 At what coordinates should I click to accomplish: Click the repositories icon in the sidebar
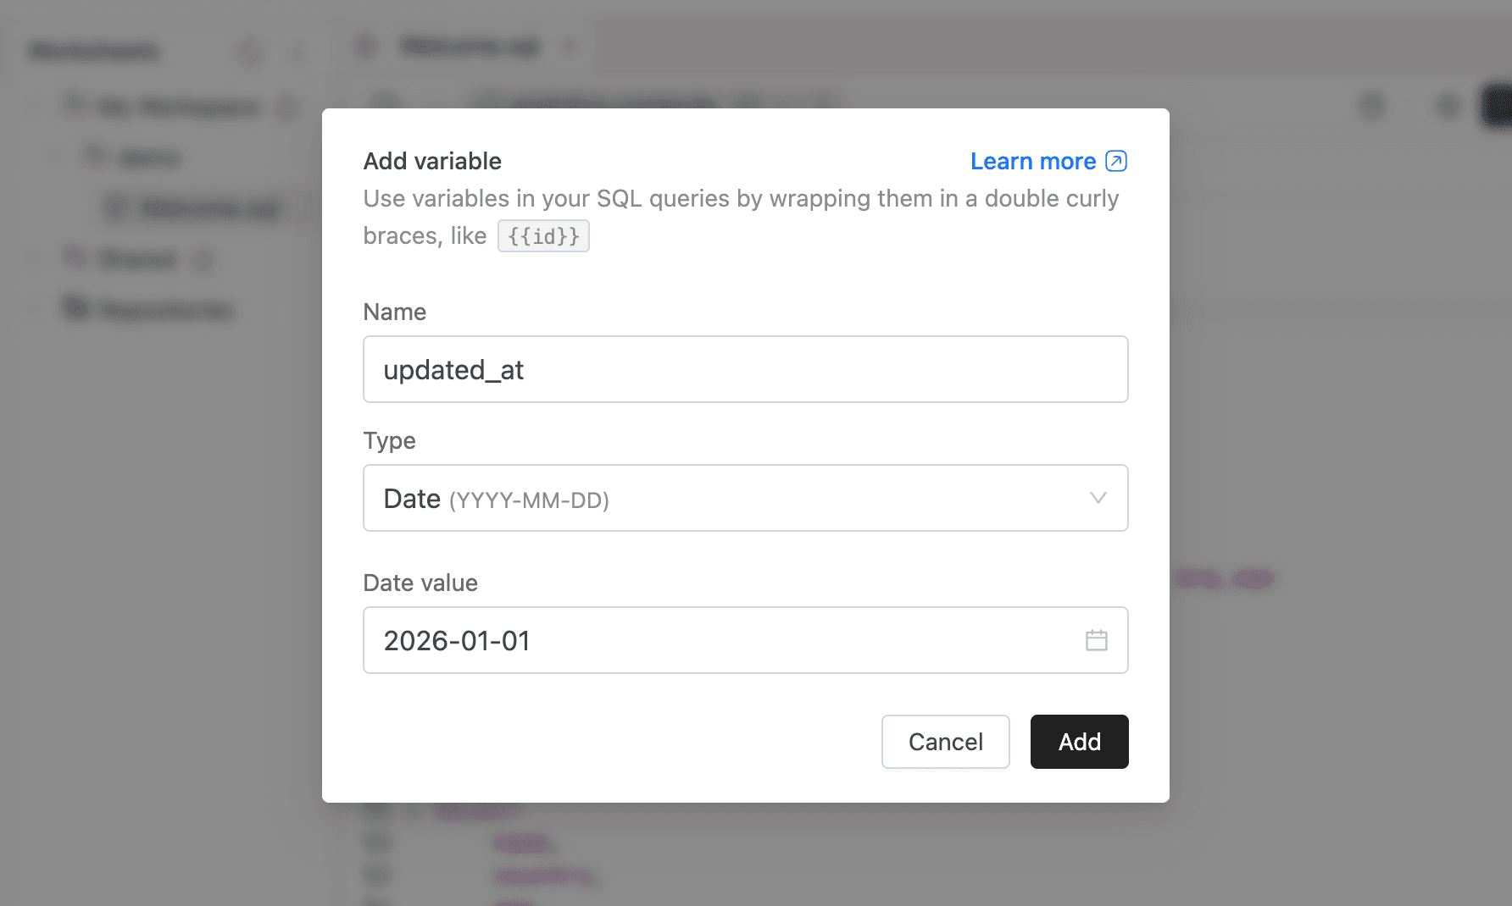(x=75, y=308)
